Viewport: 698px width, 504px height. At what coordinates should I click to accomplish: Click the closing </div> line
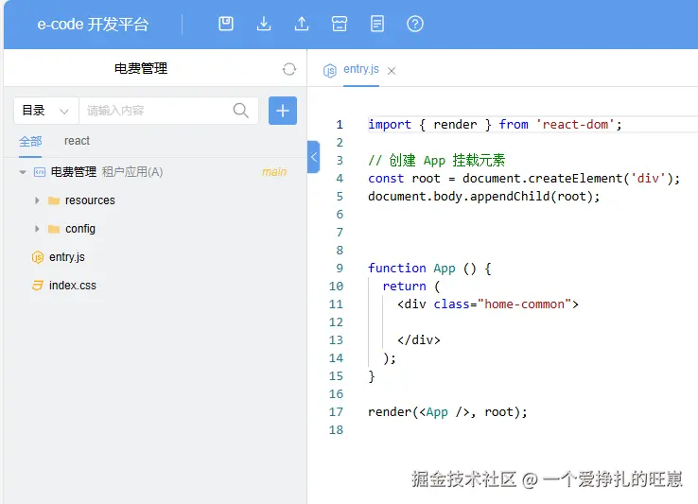[418, 340]
